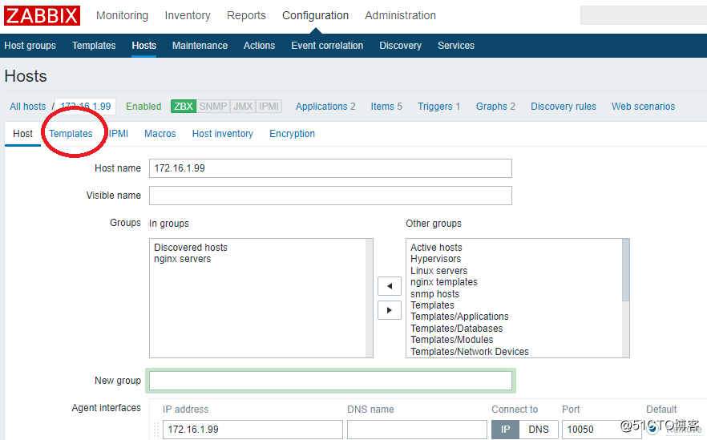Switch to the Host tab
Image resolution: width=707 pixels, height=440 pixels.
[23, 134]
